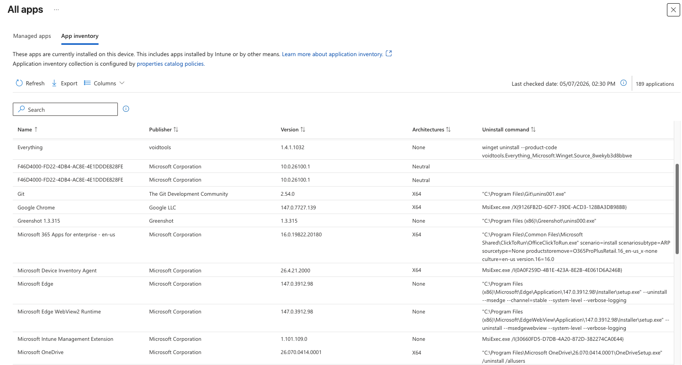Image resolution: width=682 pixels, height=365 pixels.
Task: Sort by Name column header
Action: pos(27,130)
